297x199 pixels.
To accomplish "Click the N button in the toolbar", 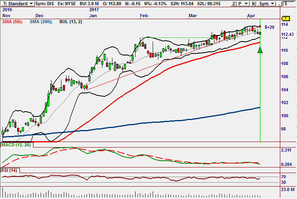I will pyautogui.click(x=253, y=4).
